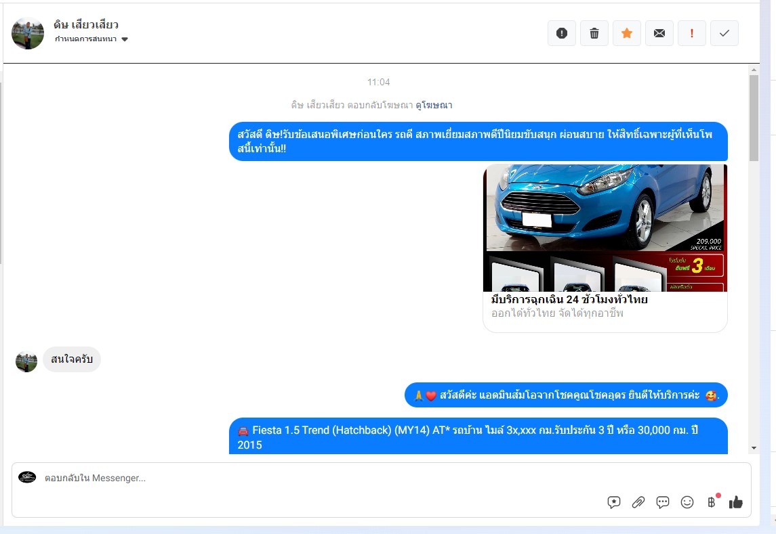Send a thumbs-up like

tap(736, 502)
